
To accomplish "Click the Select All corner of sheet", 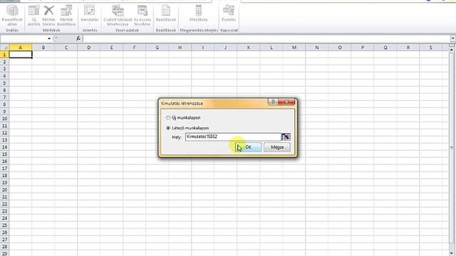I will click(5, 48).
